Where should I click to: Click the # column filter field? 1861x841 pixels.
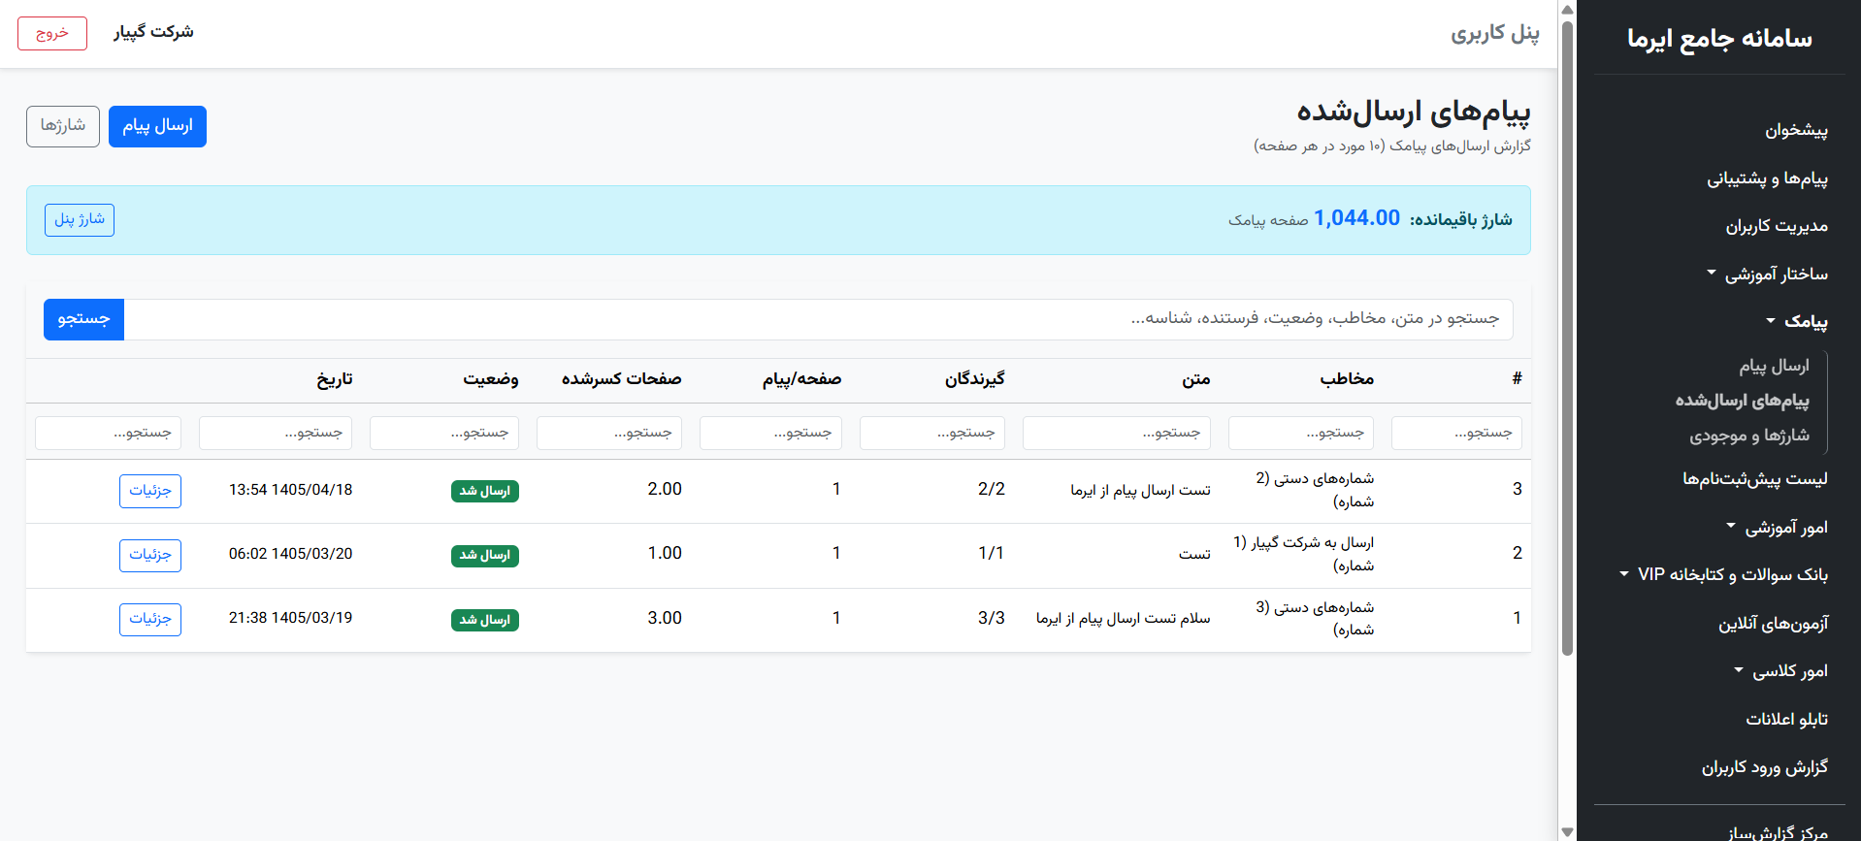point(1456,433)
